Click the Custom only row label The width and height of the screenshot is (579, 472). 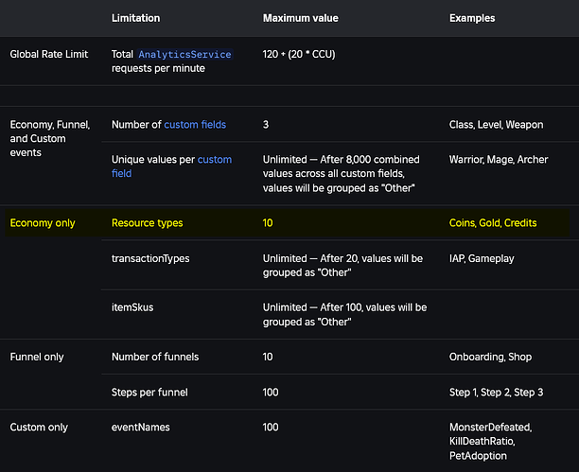point(39,428)
